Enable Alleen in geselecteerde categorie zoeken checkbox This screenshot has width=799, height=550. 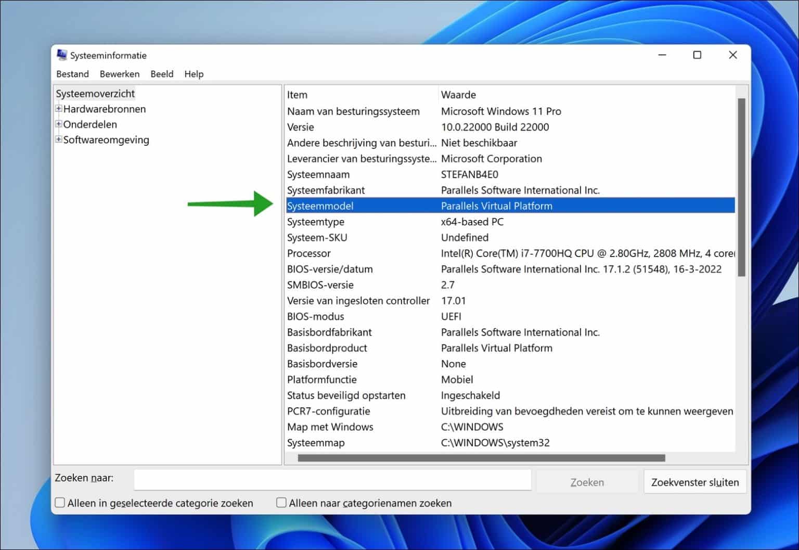[x=60, y=503]
